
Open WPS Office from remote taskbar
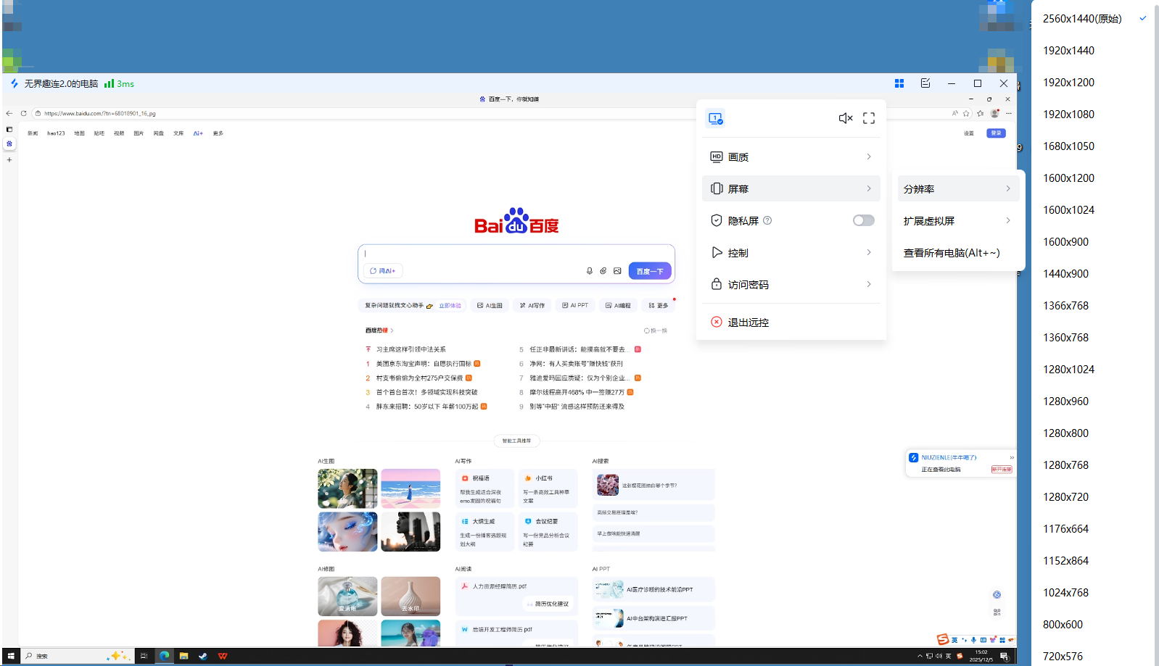coord(223,656)
